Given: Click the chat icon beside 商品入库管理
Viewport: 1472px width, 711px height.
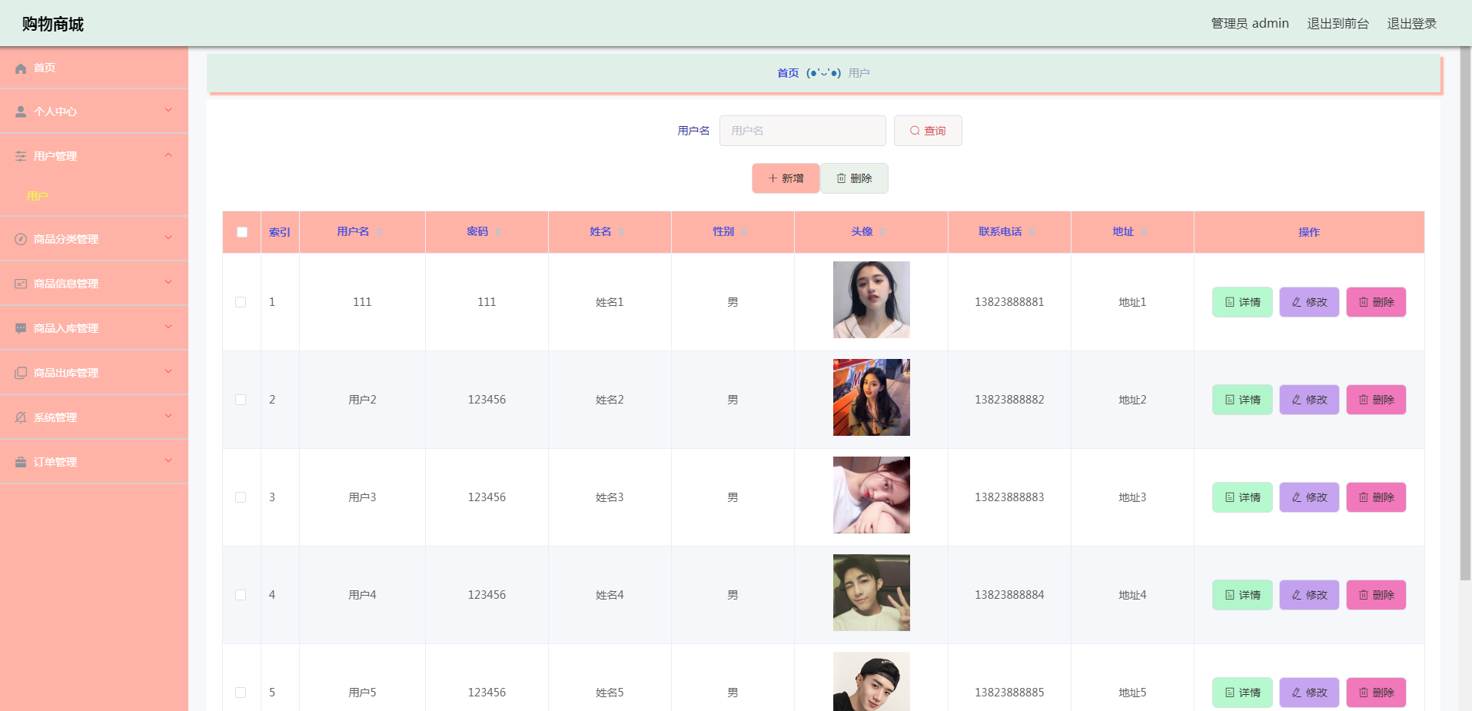Looking at the screenshot, I should pos(21,329).
